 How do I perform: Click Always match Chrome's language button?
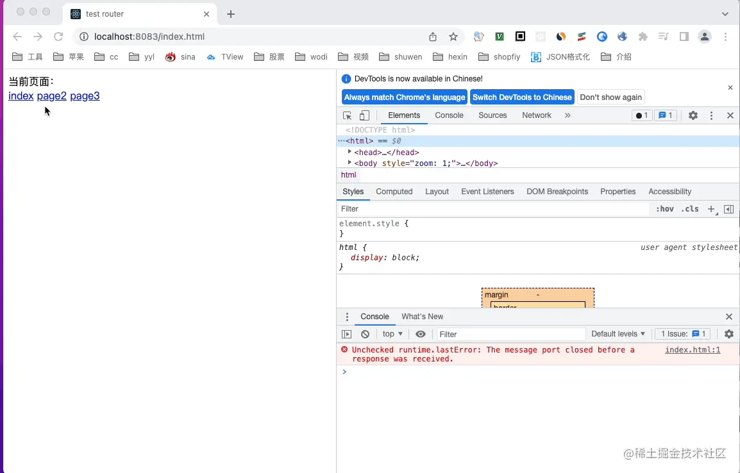pos(405,97)
